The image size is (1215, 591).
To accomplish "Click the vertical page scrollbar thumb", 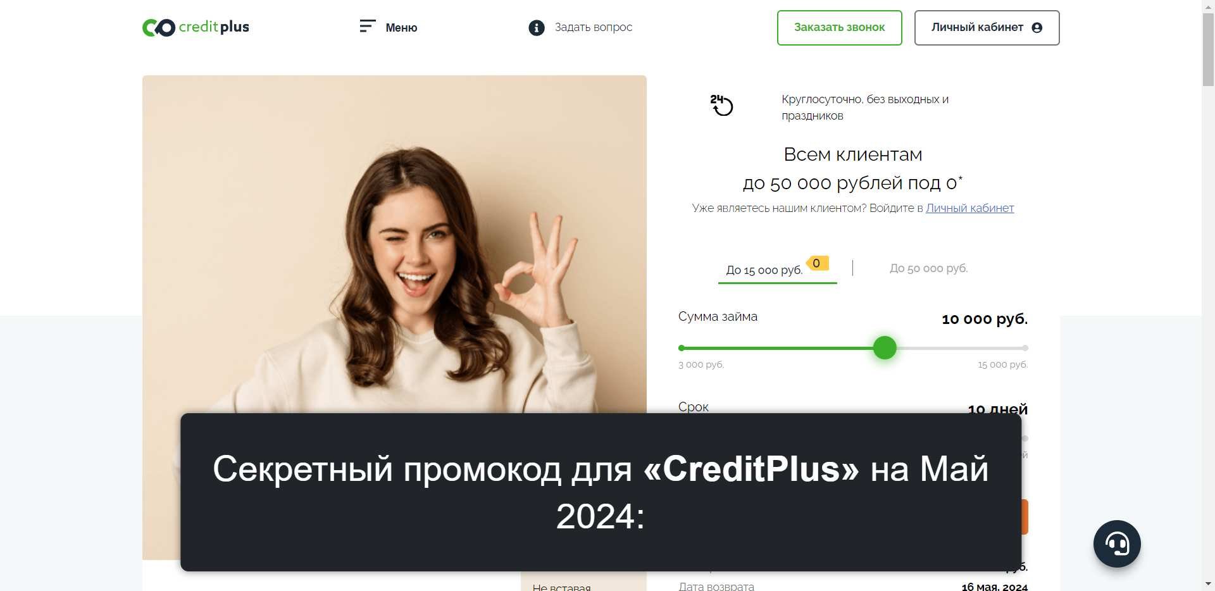I will pos(1208,49).
